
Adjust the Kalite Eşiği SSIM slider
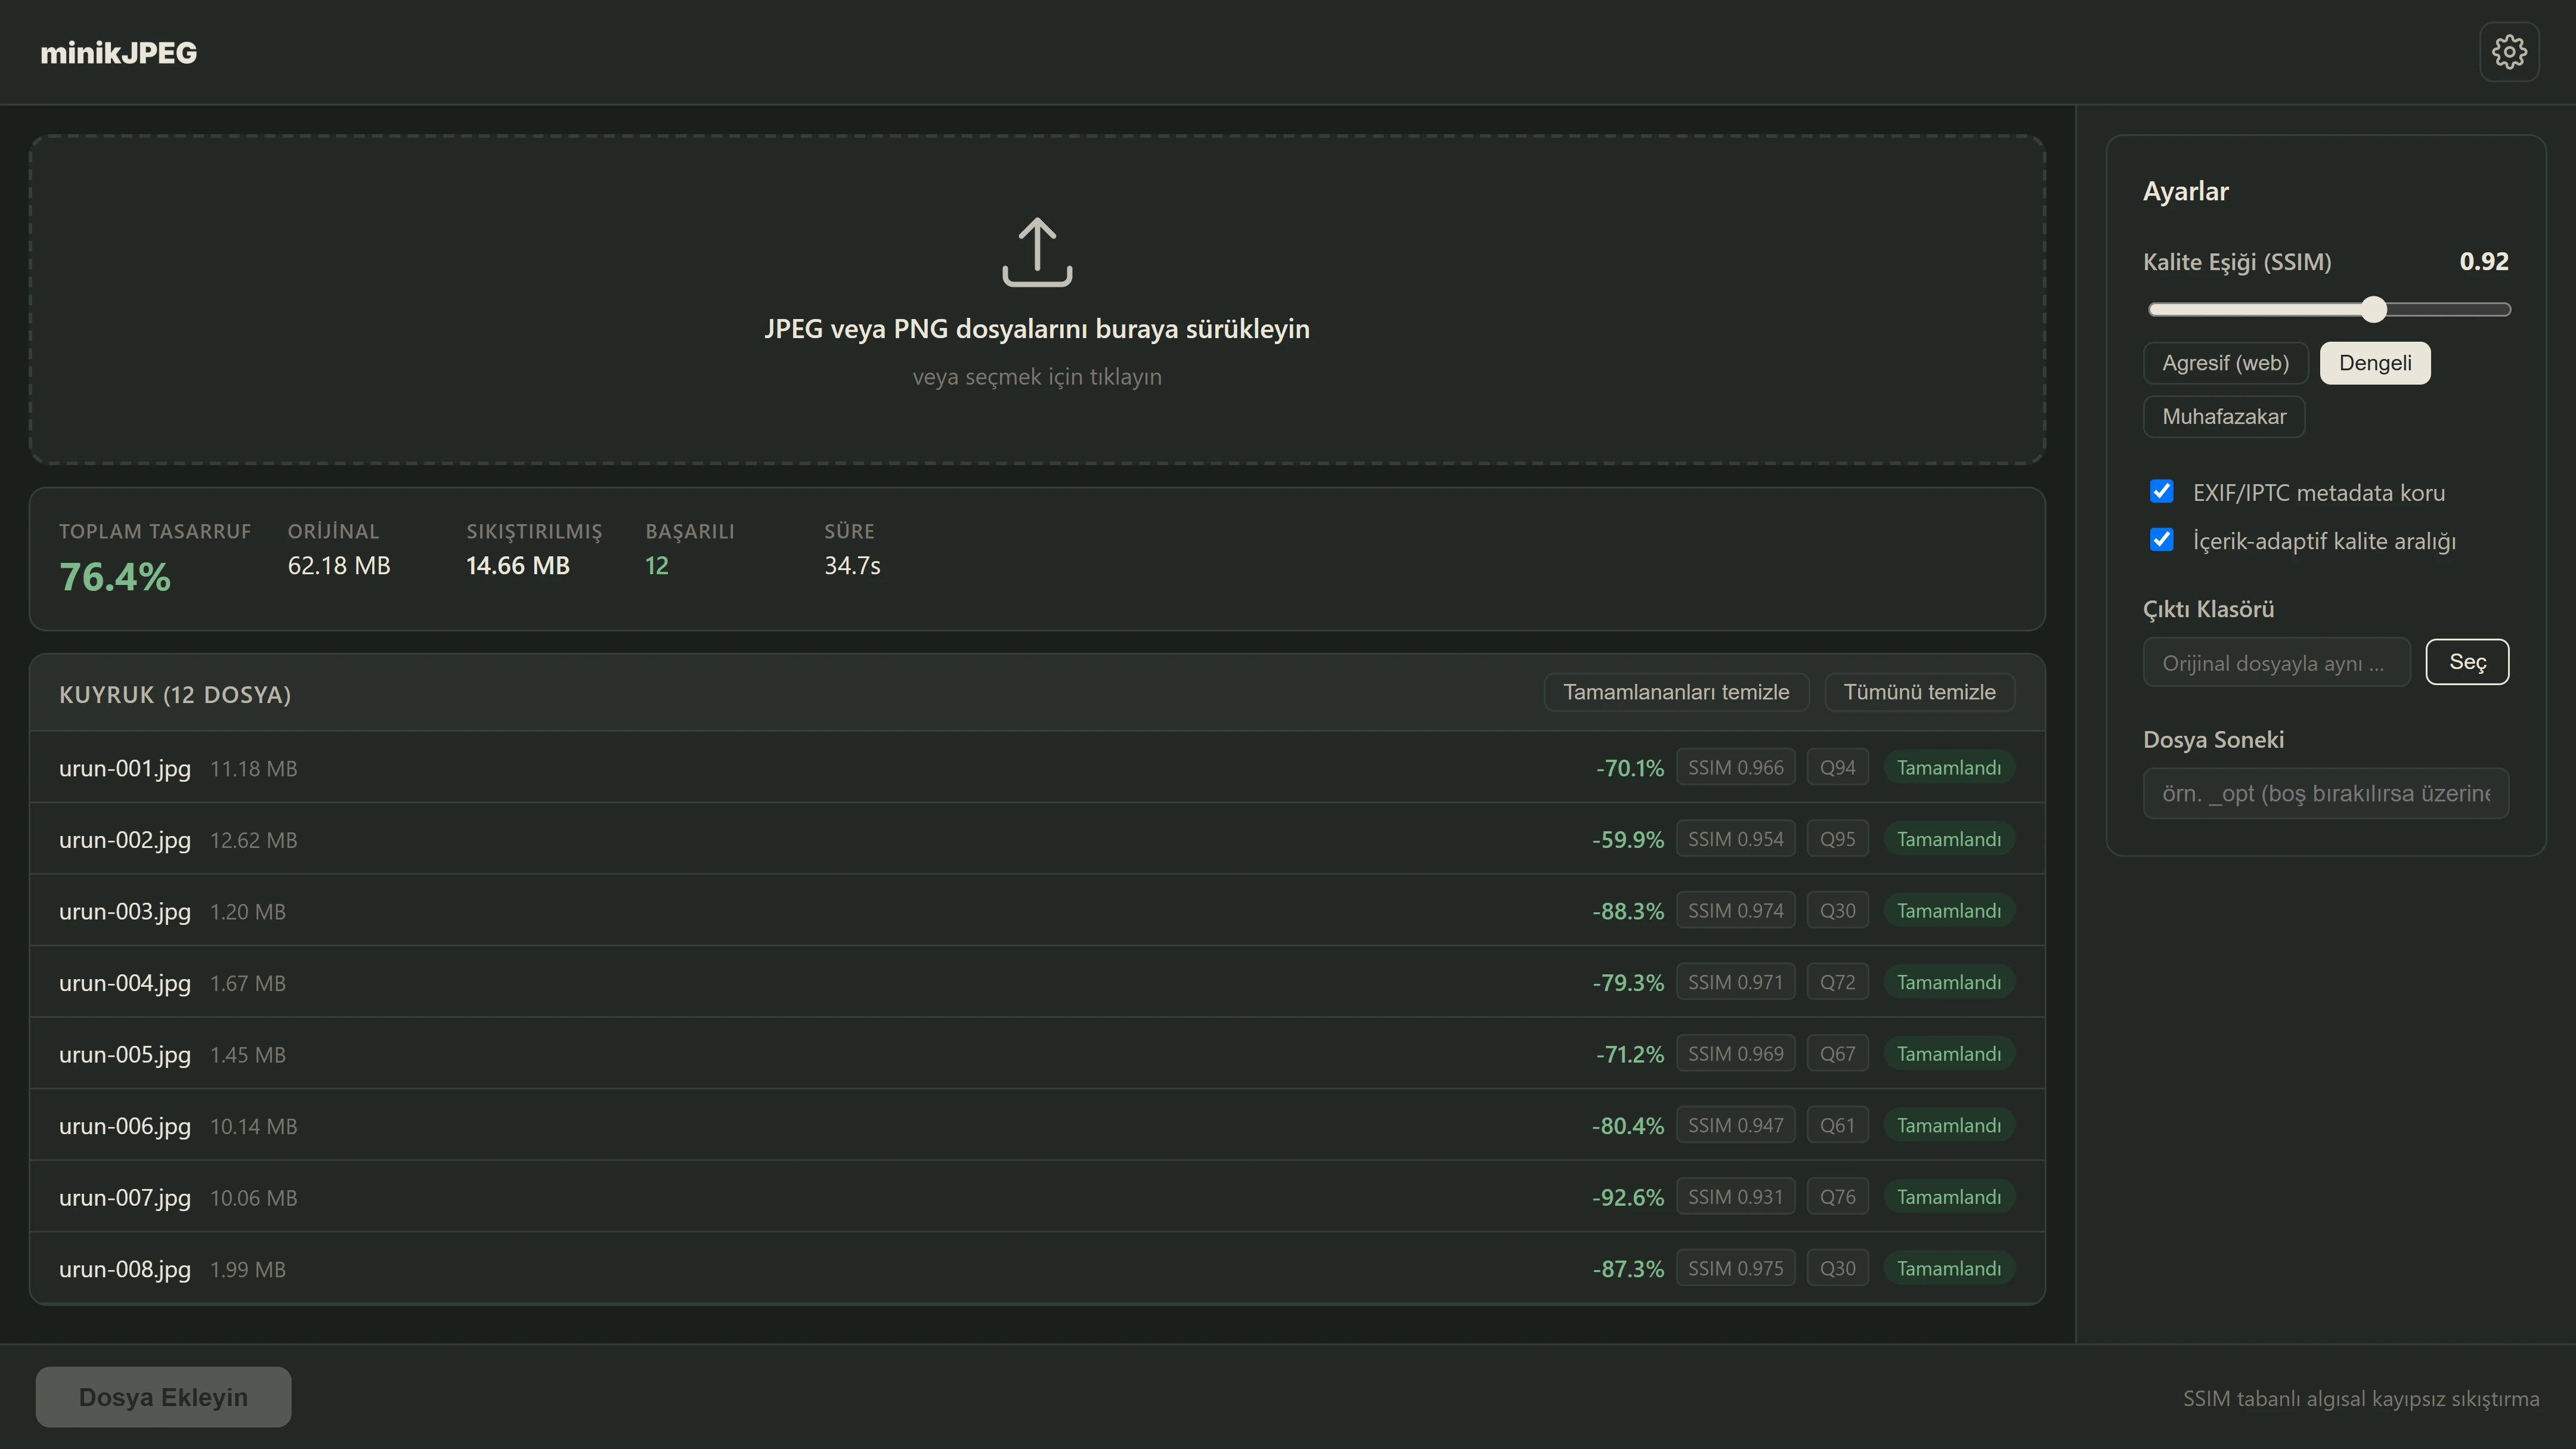[x=2329, y=310]
